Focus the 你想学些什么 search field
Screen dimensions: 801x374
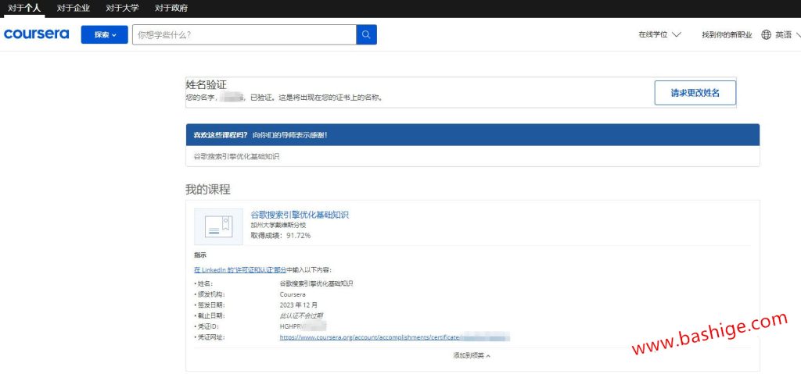tap(244, 34)
